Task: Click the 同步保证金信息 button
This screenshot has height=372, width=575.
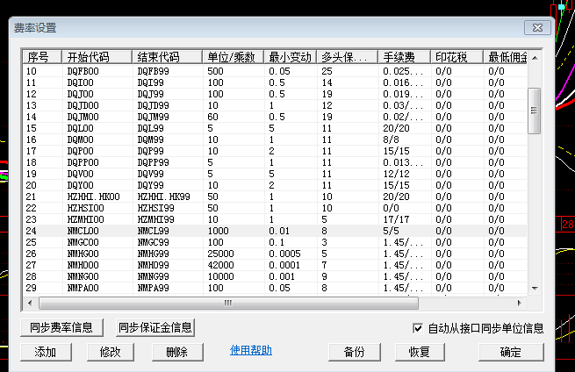Action: [155, 327]
